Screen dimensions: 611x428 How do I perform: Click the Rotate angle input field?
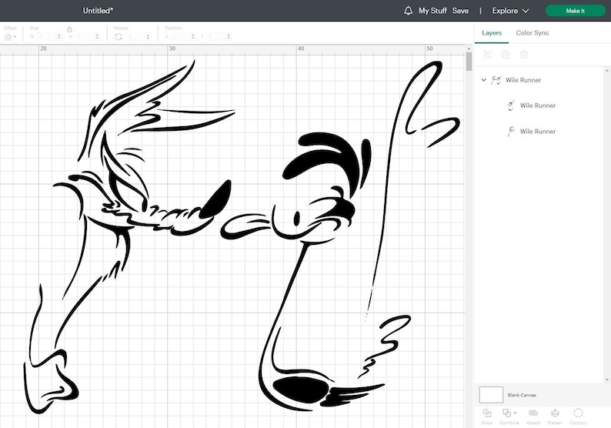click(135, 37)
